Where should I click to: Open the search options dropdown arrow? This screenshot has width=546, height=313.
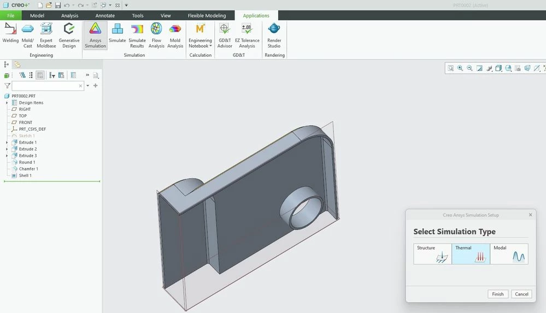click(x=88, y=86)
